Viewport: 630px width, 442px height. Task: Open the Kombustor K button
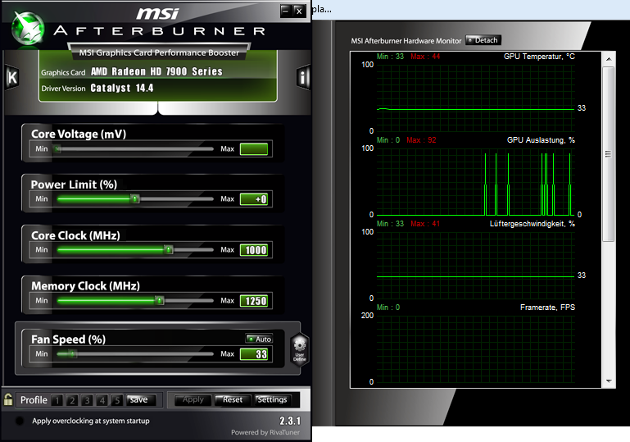pyautogui.click(x=12, y=77)
